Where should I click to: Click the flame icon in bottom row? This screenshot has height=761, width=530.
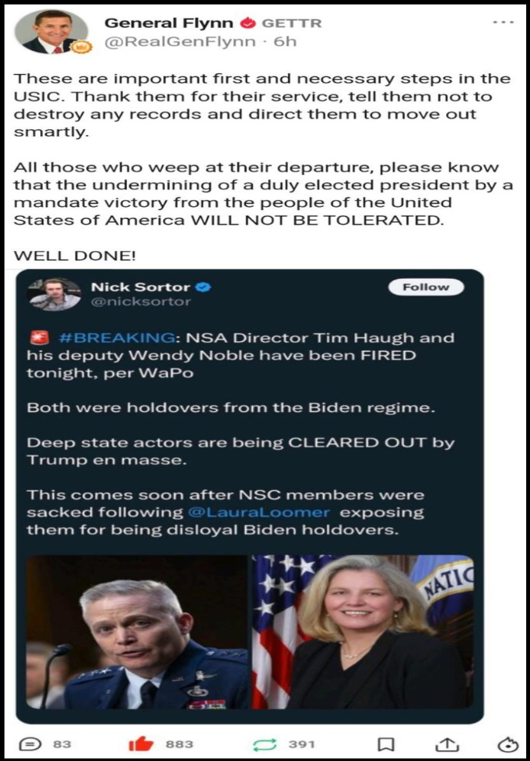[x=508, y=744]
